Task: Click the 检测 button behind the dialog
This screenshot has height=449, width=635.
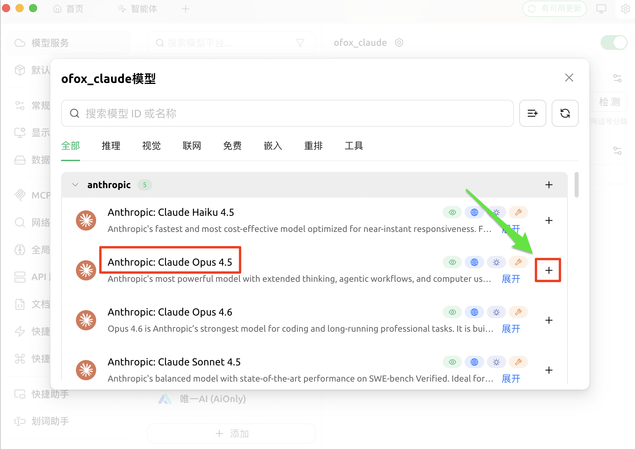Action: coord(609,102)
